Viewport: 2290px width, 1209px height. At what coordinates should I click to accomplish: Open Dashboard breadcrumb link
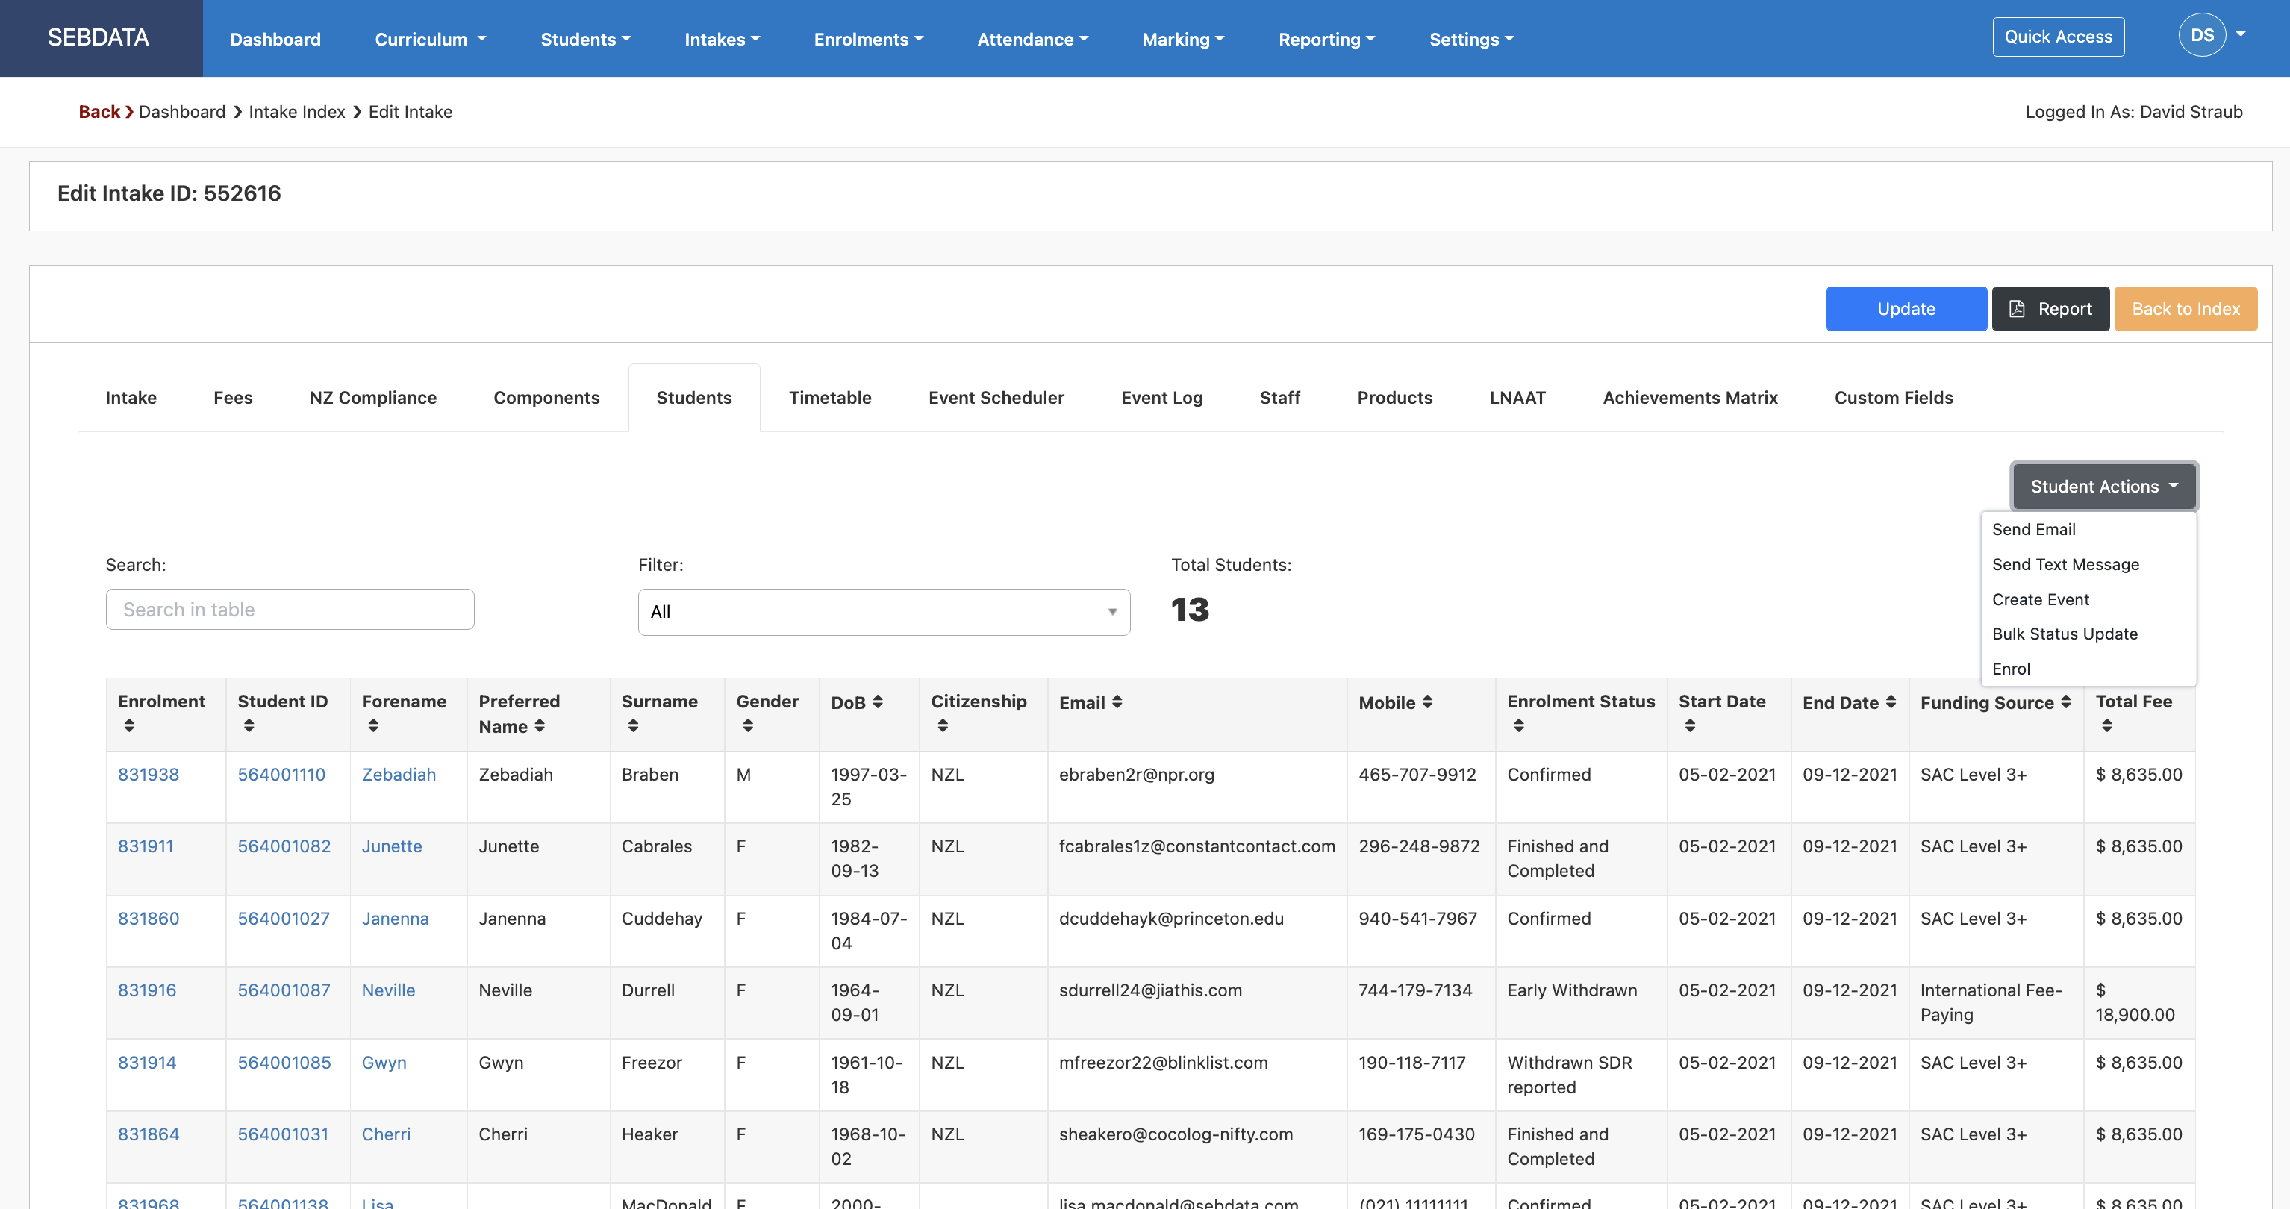click(x=182, y=112)
